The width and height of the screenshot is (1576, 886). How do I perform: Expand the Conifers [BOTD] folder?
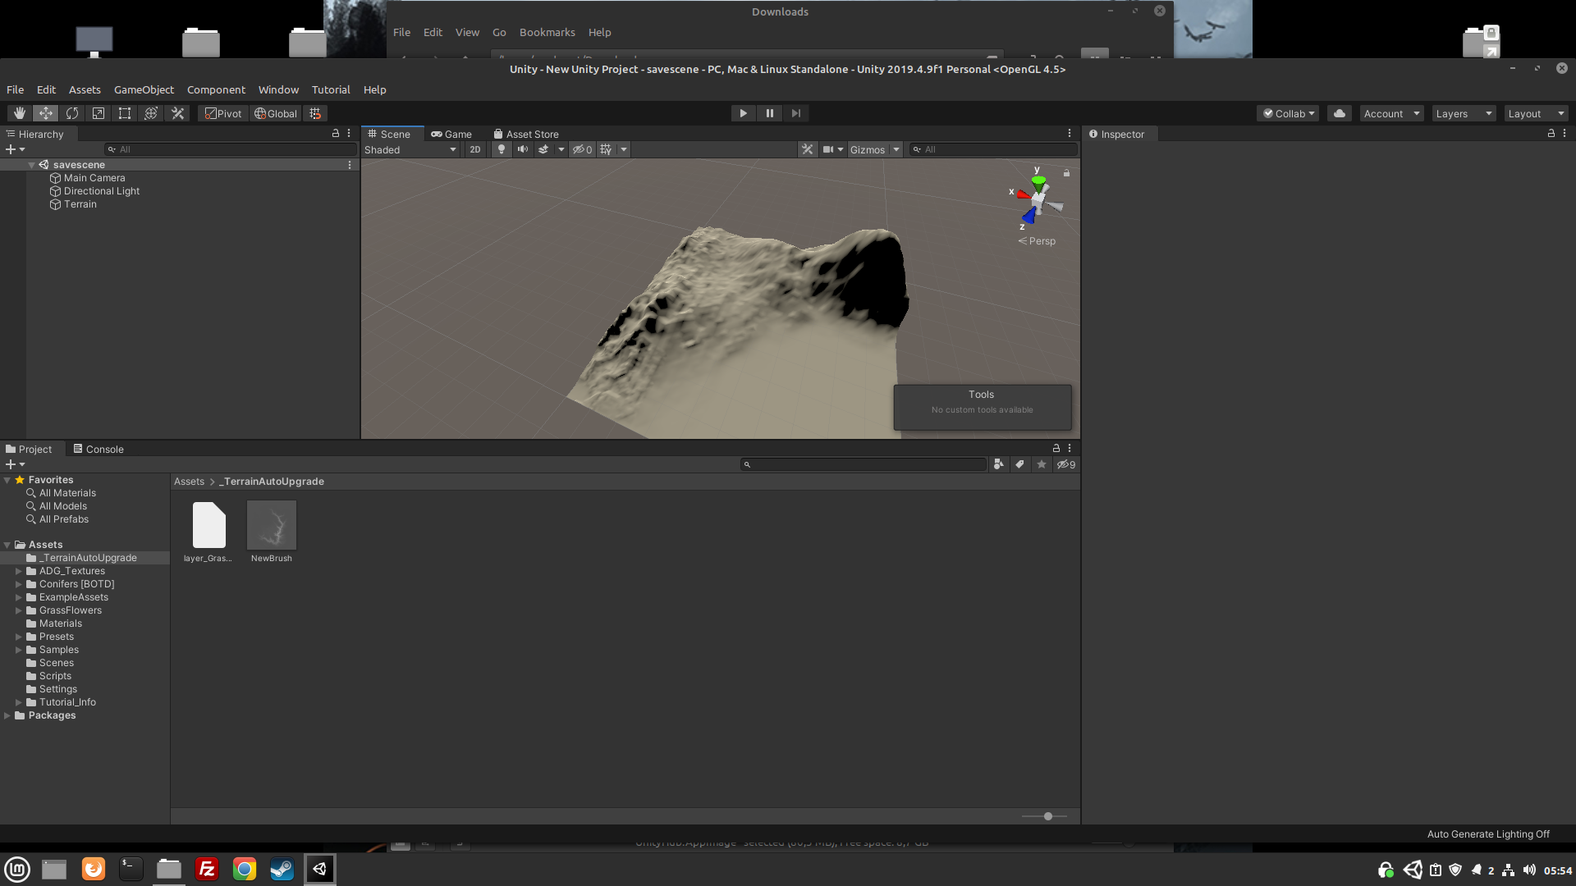coord(18,584)
